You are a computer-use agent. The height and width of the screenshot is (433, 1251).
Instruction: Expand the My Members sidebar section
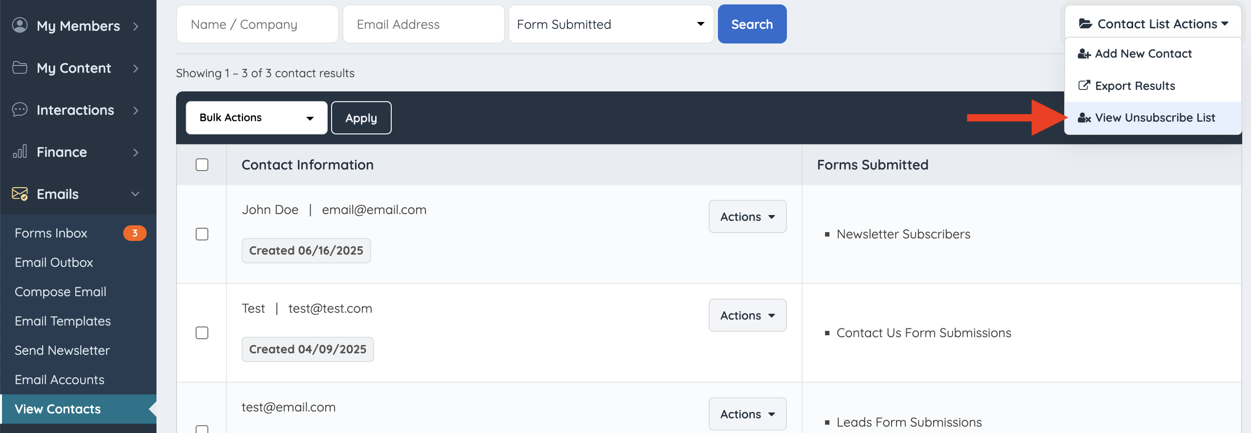pos(136,26)
